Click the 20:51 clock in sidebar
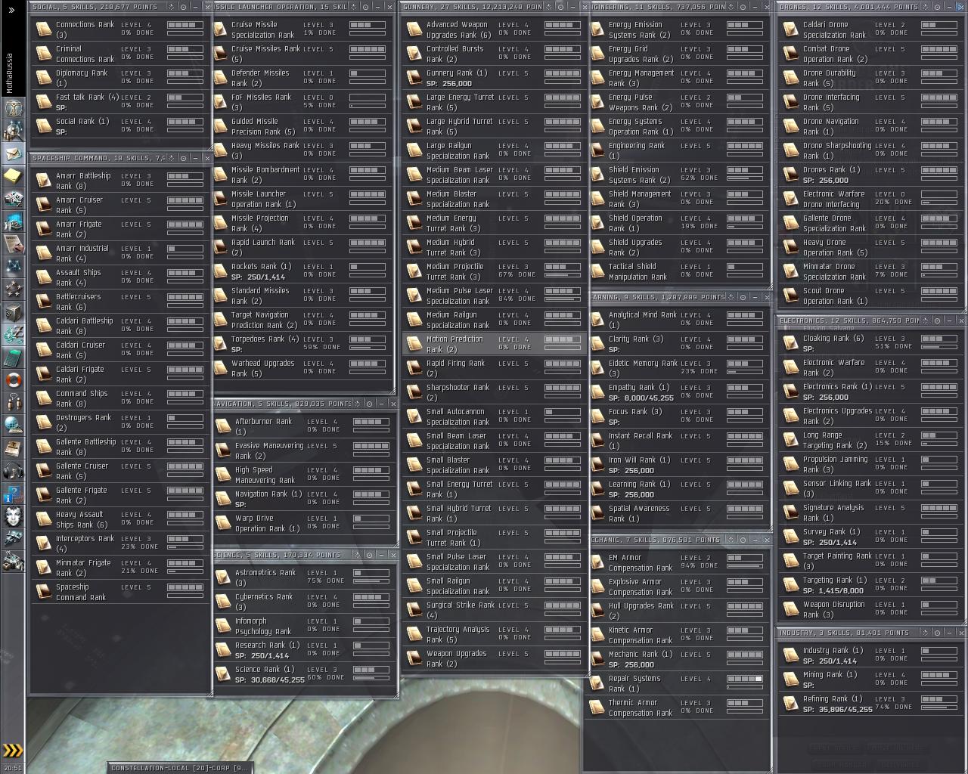The height and width of the screenshot is (774, 968). [x=13, y=768]
